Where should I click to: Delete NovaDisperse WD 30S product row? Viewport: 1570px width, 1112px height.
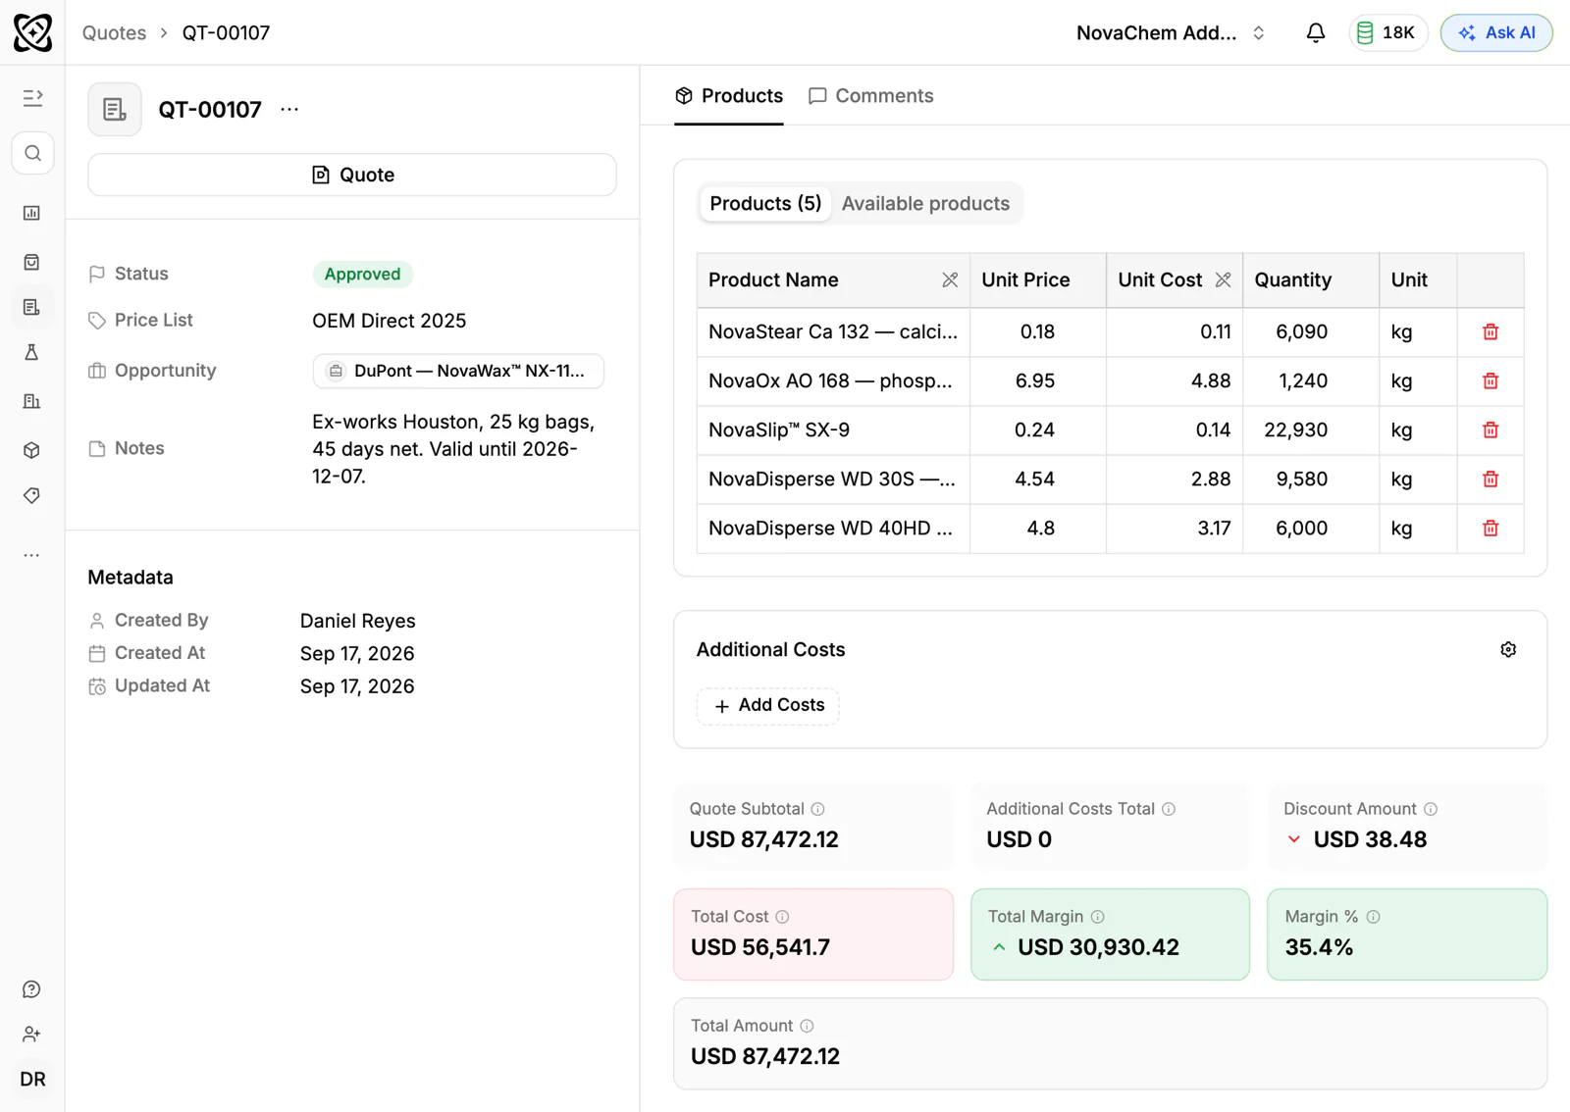1491,480
